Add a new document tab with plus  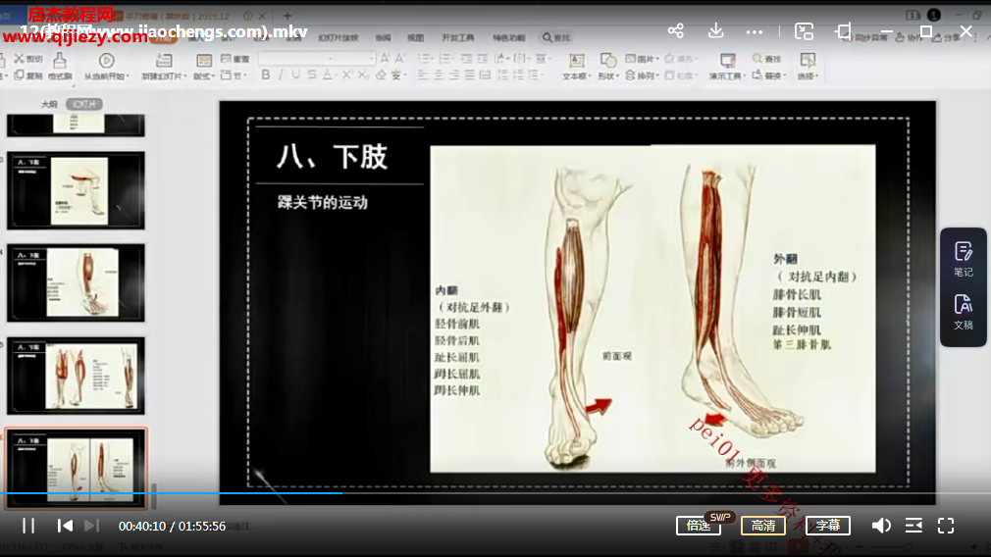(287, 15)
